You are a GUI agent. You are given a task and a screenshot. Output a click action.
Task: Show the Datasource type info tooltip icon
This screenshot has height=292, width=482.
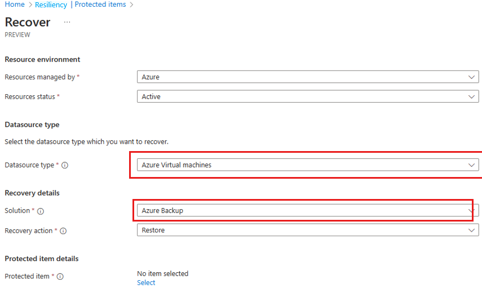pyautogui.click(x=65, y=165)
